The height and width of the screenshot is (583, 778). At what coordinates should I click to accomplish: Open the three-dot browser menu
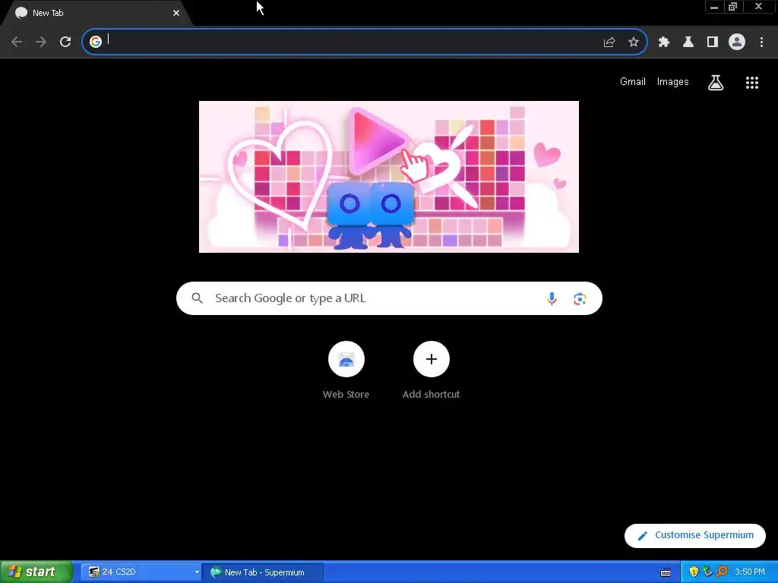pos(761,43)
